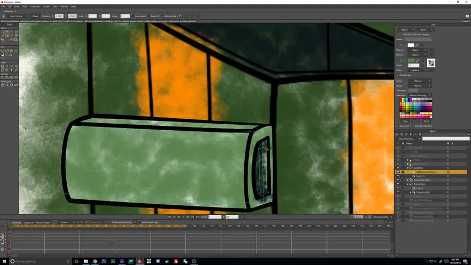This screenshot has width=471, height=265.
Task: Click the Reset button in tool options
Action: [x=35, y=16]
